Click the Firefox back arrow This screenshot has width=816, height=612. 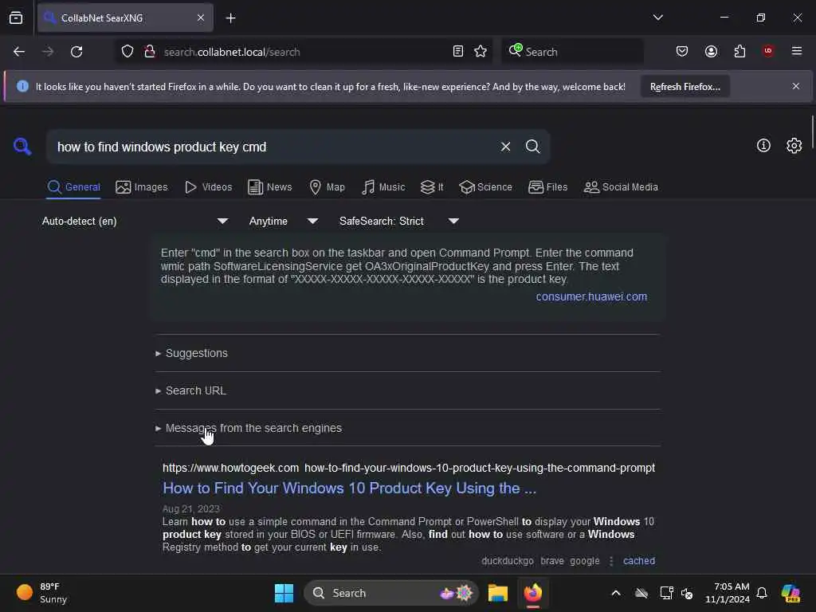19,52
